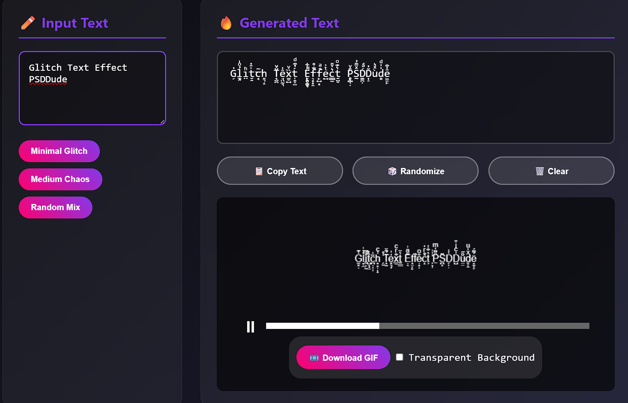The width and height of the screenshot is (628, 403).
Task: Copy the generated glitch text
Action: 280,171
